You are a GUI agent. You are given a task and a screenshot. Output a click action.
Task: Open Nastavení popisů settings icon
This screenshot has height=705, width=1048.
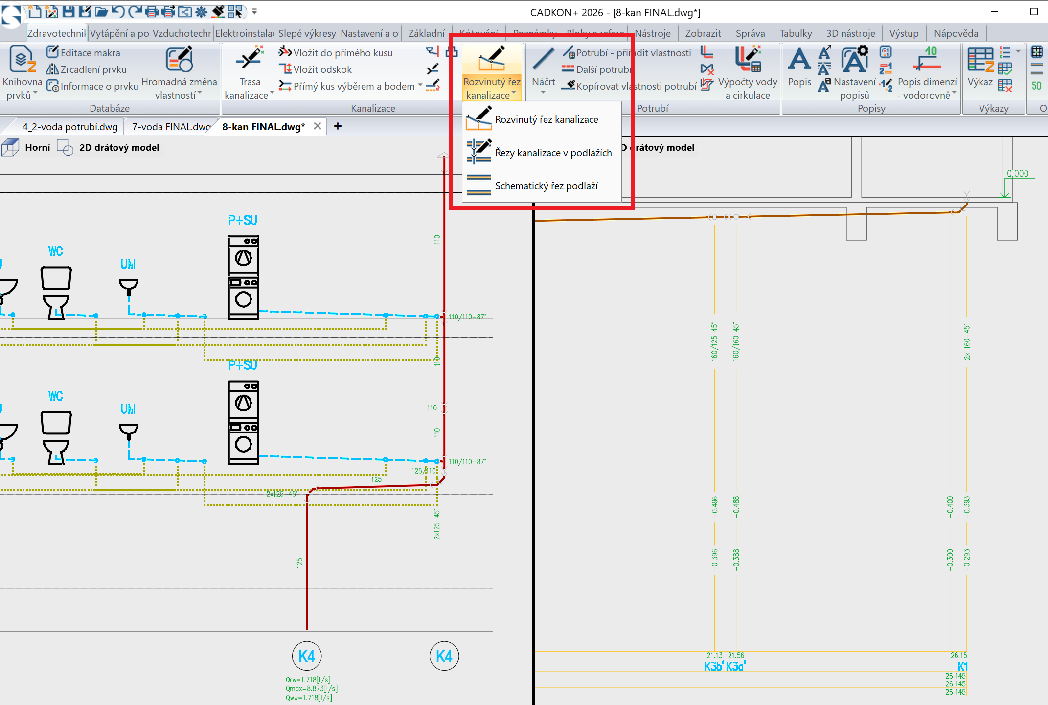click(x=854, y=59)
